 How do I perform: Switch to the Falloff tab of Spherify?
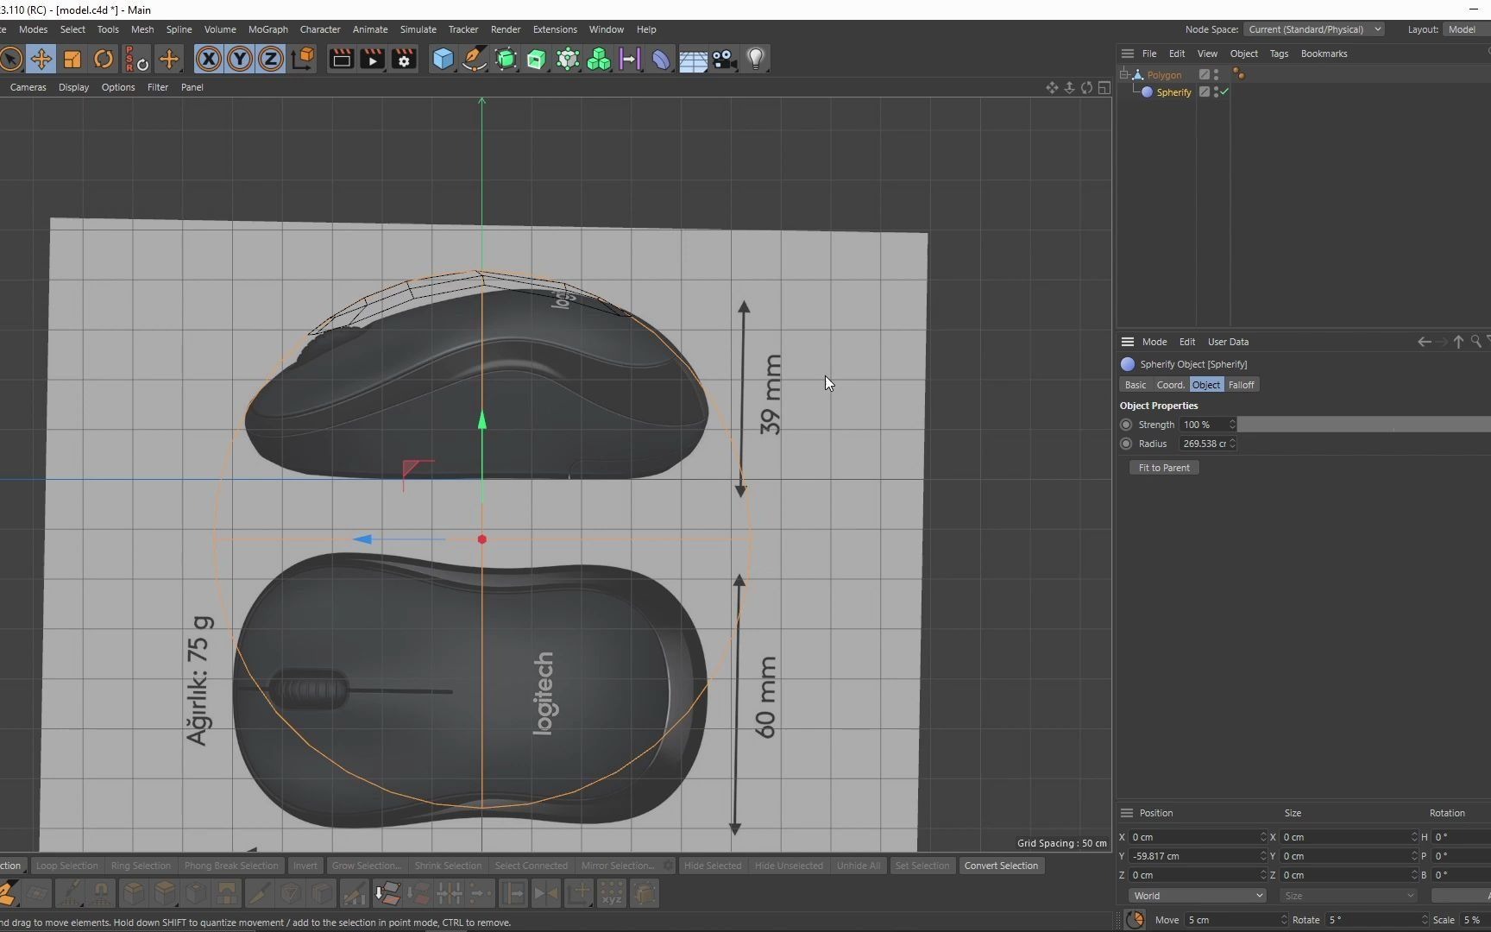pyautogui.click(x=1242, y=384)
